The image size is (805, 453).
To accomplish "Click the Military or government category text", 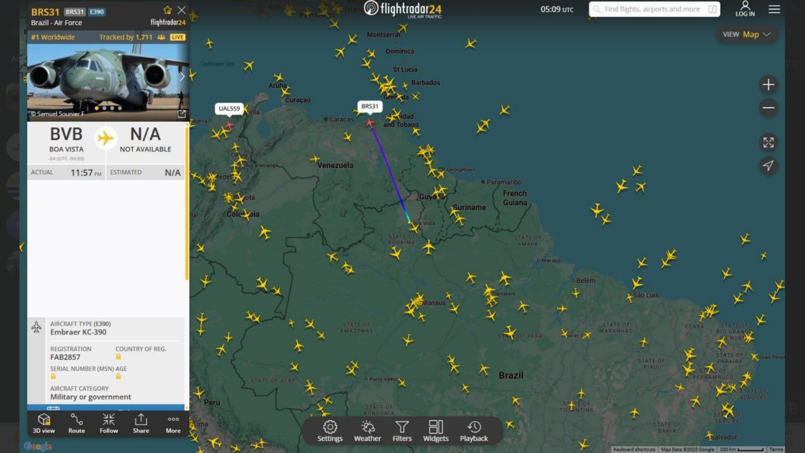I will (91, 397).
